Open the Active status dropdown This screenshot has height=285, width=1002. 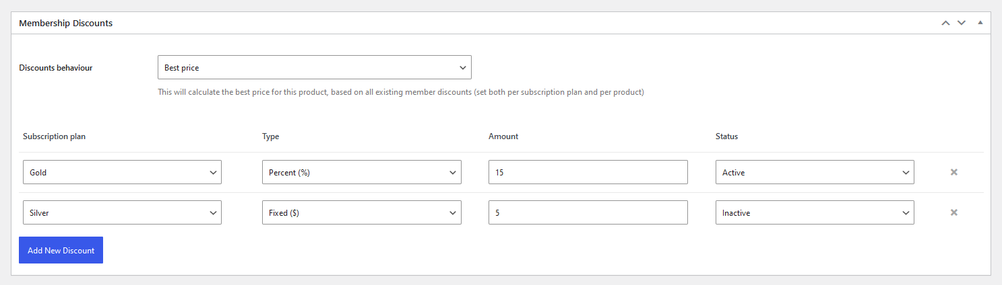point(815,172)
